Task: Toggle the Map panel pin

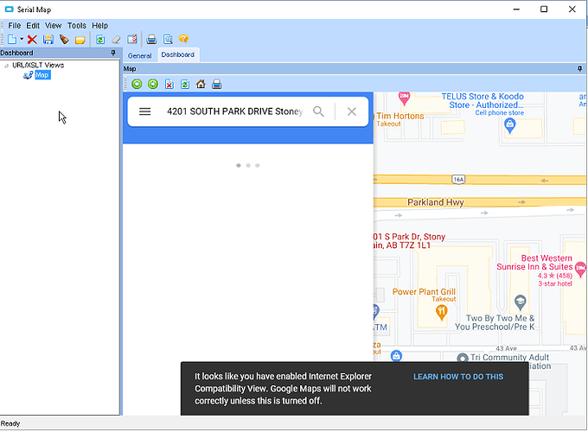Action: pyautogui.click(x=579, y=68)
